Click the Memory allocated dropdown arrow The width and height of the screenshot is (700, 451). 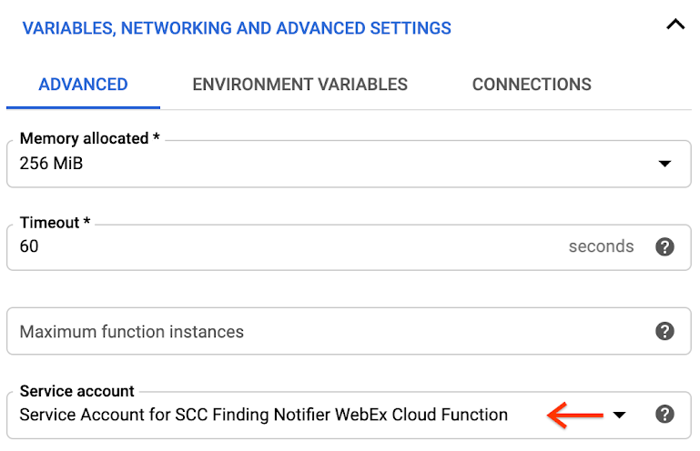coord(664,165)
